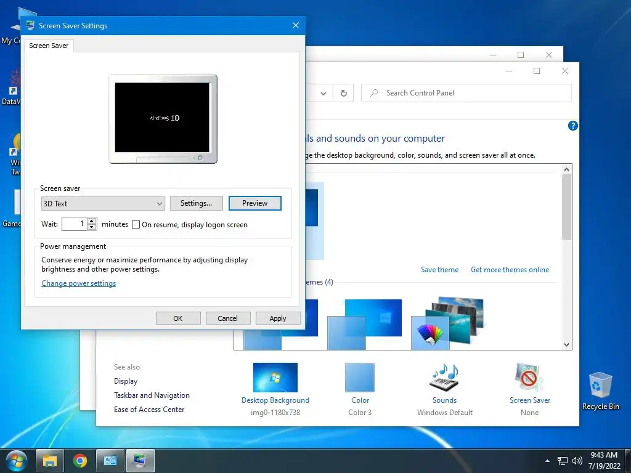Click the Apply button
The height and width of the screenshot is (473, 631).
pos(278,318)
